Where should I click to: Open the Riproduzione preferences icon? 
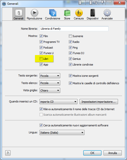(34, 13)
